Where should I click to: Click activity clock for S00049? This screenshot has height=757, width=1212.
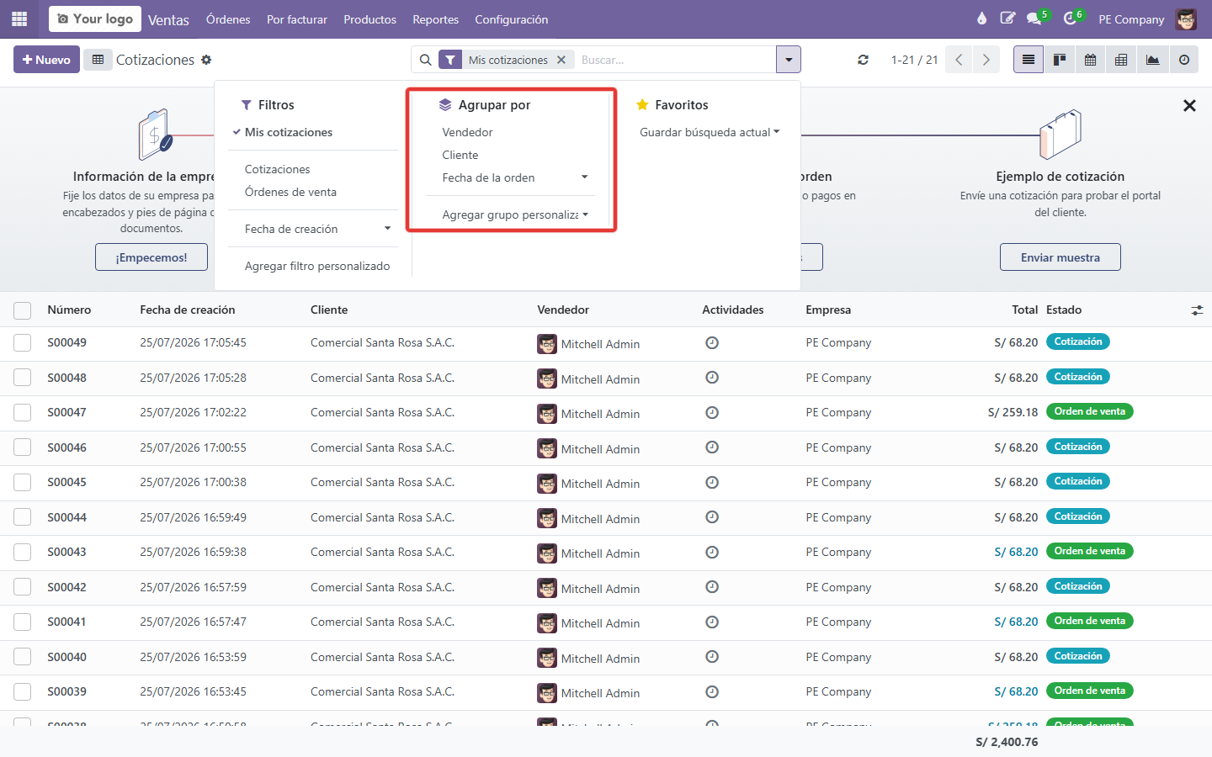pos(712,342)
